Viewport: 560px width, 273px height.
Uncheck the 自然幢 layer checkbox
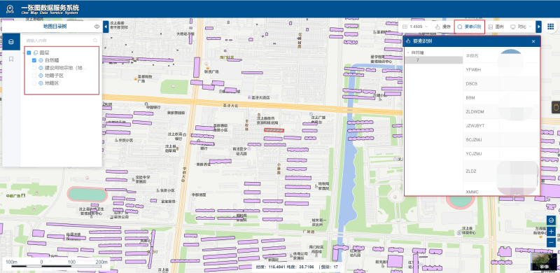pyautogui.click(x=34, y=60)
